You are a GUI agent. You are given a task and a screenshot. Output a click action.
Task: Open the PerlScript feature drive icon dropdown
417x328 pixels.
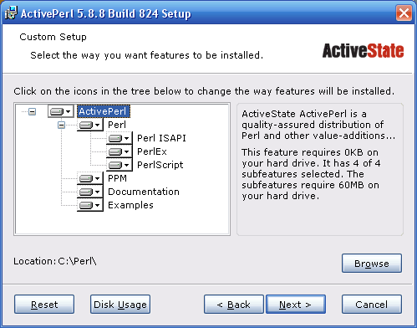tap(119, 165)
